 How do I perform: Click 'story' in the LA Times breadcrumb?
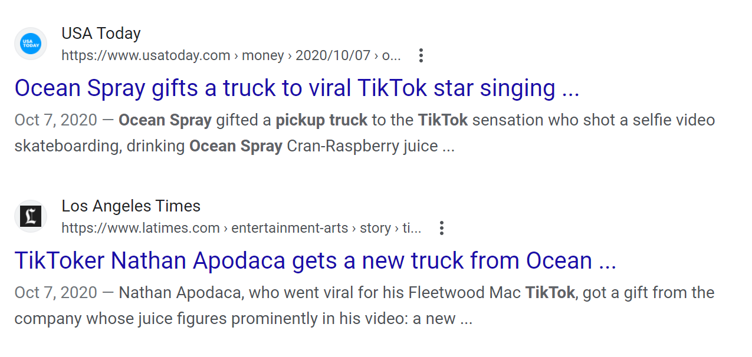coord(375,228)
